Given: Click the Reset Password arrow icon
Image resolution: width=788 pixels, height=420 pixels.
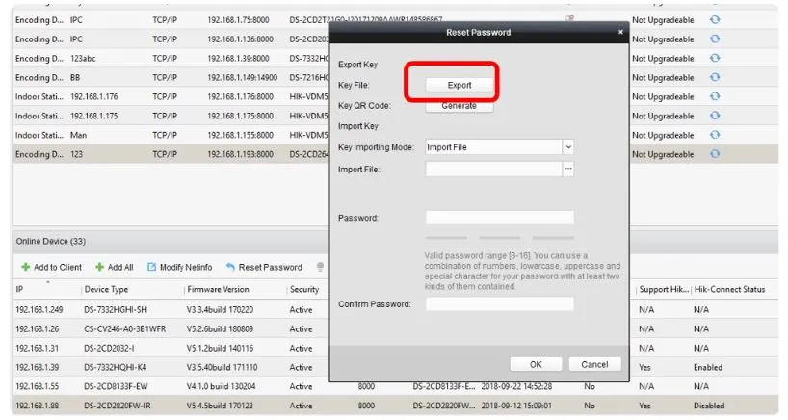Looking at the screenshot, I should click(230, 267).
